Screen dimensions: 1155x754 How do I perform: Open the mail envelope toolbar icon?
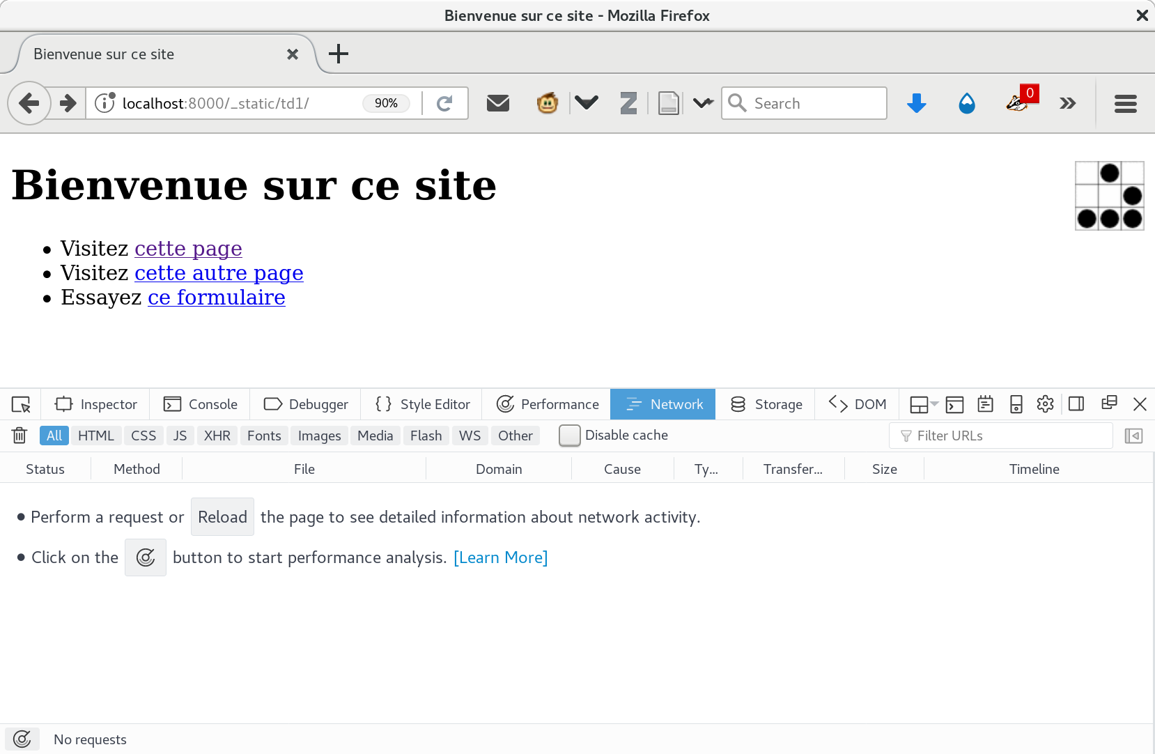pyautogui.click(x=498, y=103)
